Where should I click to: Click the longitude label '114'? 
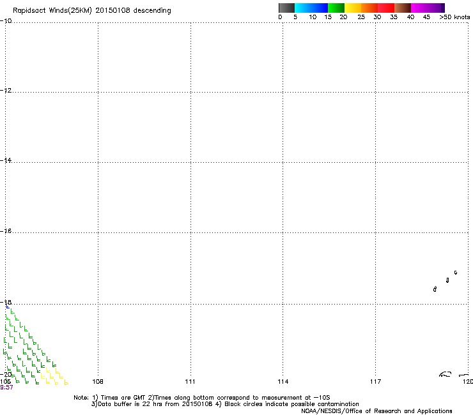click(x=283, y=382)
